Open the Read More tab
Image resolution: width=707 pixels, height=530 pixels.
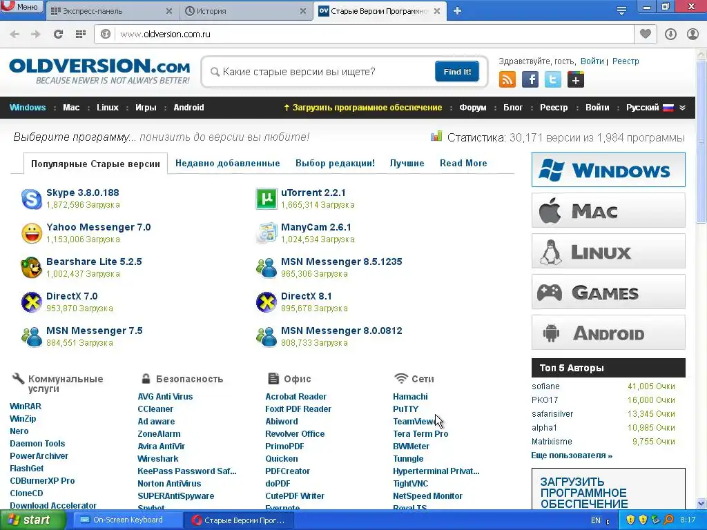pos(463,163)
